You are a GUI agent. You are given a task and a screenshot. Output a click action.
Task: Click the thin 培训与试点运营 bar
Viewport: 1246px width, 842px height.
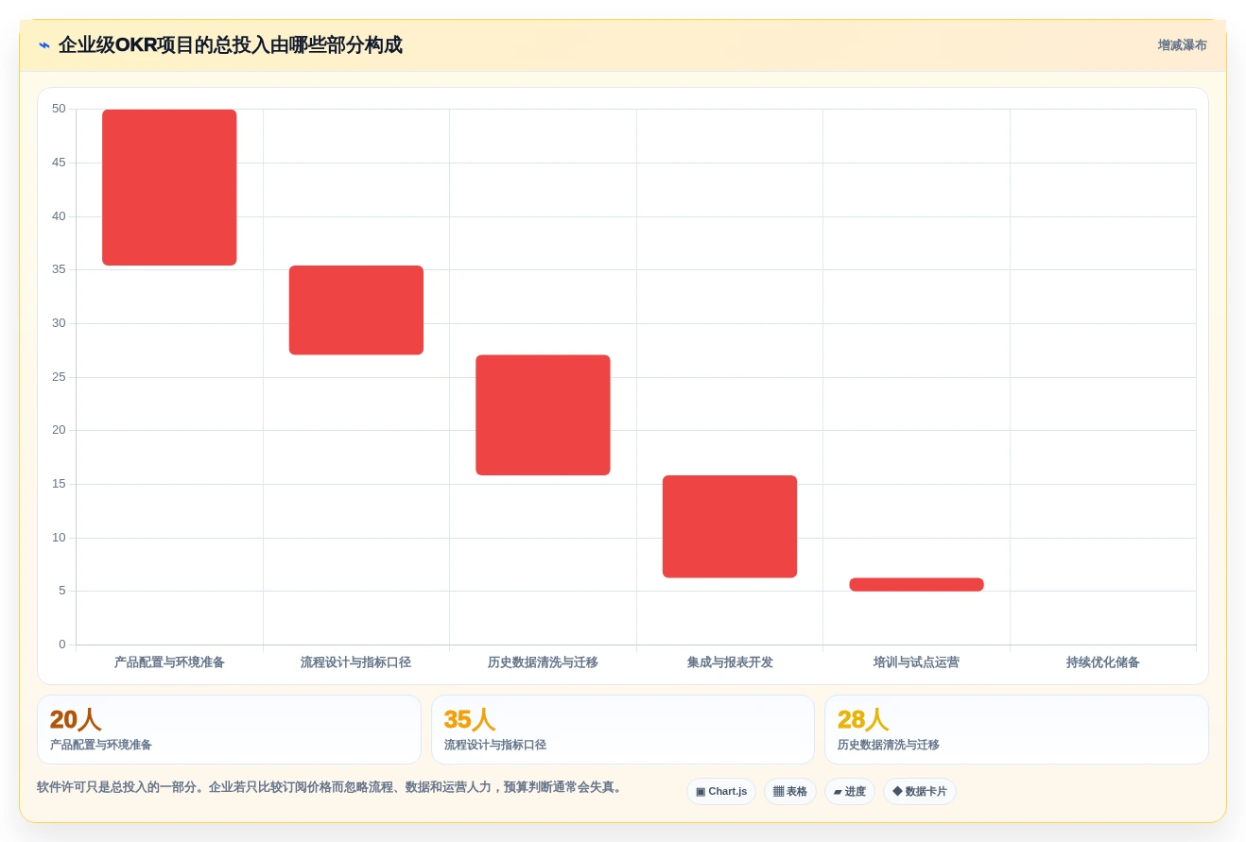pyautogui.click(x=916, y=584)
